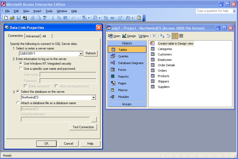Image resolution: width=238 pixels, height=159 pixels.
Task: Choose 'Attach a database file' radio option
Action: tap(18, 103)
